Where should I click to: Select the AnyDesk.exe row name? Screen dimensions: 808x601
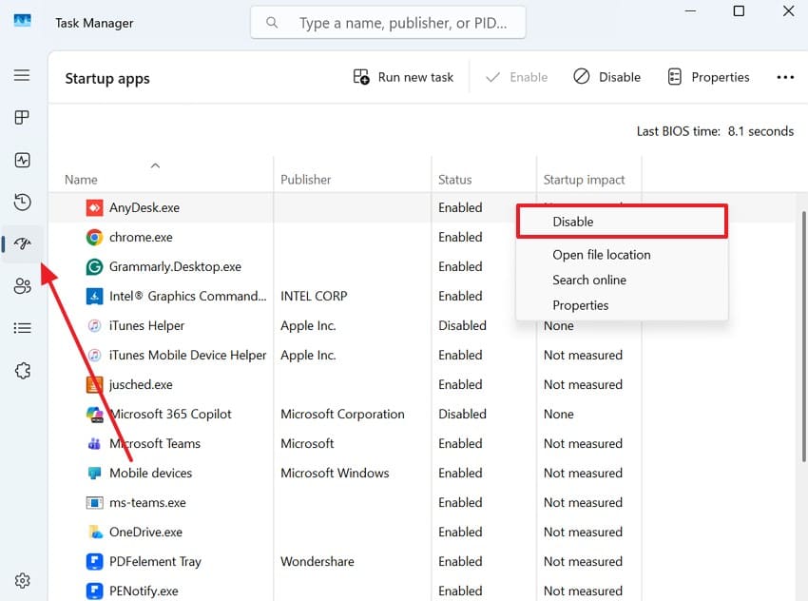pyautogui.click(x=144, y=207)
